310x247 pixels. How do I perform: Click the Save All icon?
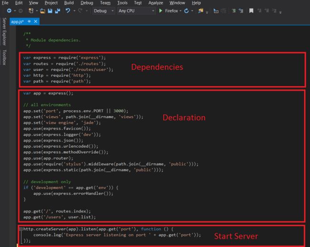pyautogui.click(x=57, y=10)
